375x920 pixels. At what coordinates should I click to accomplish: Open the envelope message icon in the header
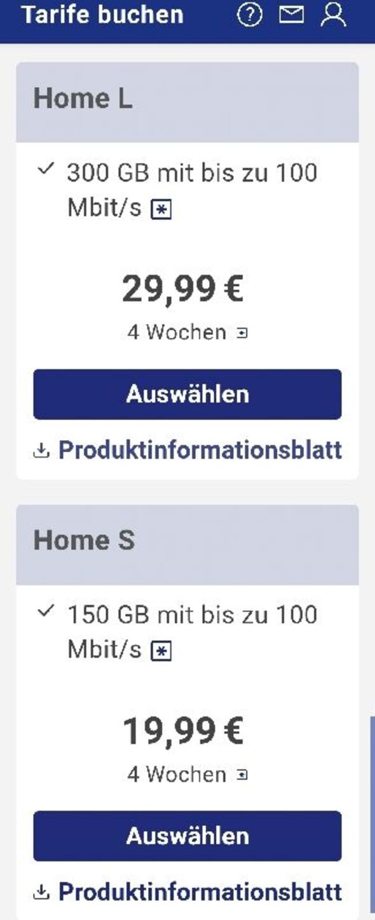click(x=291, y=15)
